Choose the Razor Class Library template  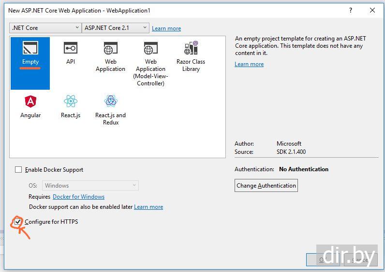[x=191, y=56]
